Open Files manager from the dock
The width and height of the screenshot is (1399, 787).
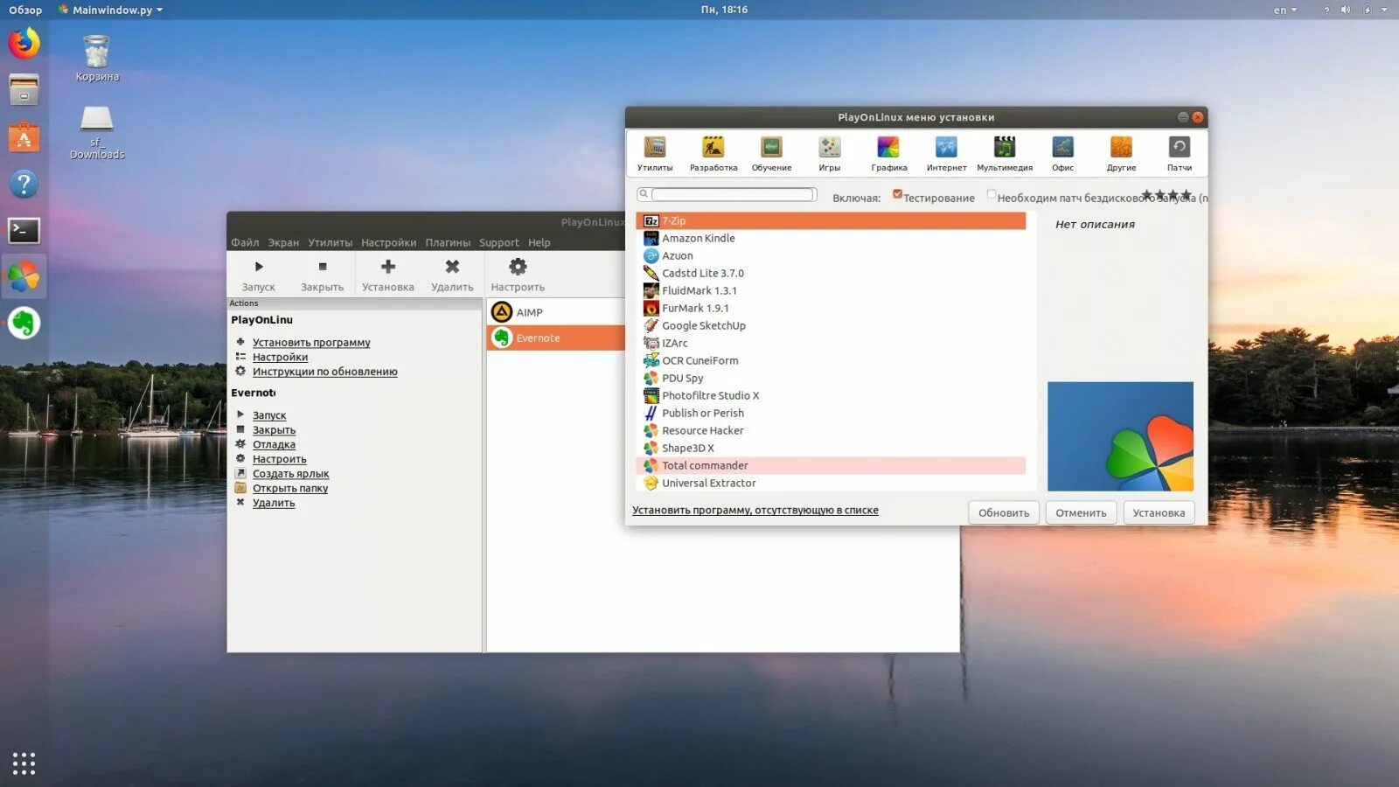(x=24, y=89)
